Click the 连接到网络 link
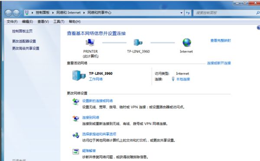Screen dimensions: 260x161 coord(91,117)
